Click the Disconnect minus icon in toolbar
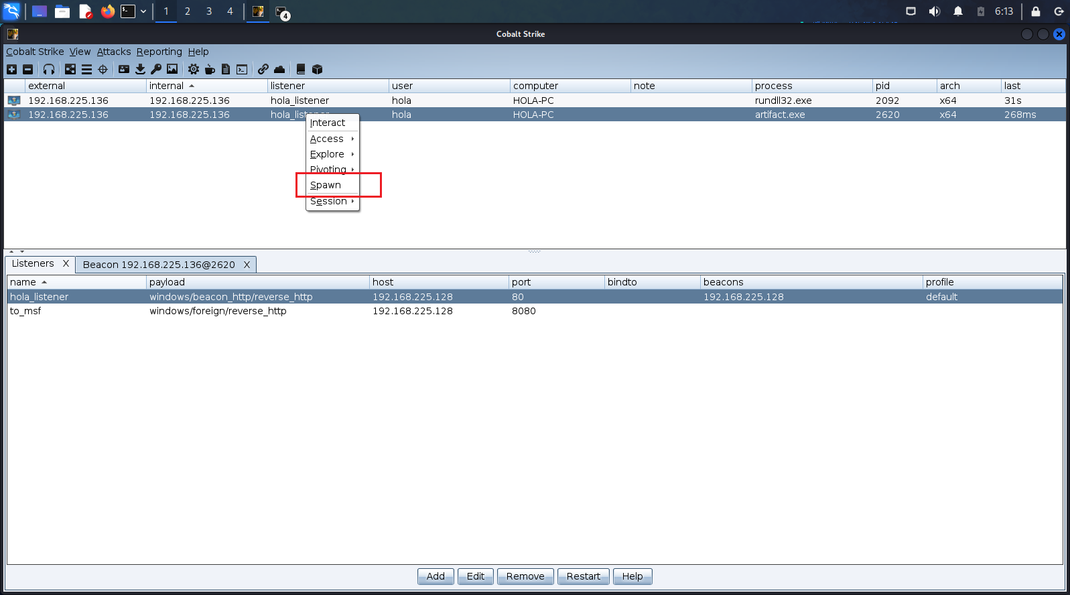Screen dimensions: 1070x595 click(x=27, y=69)
